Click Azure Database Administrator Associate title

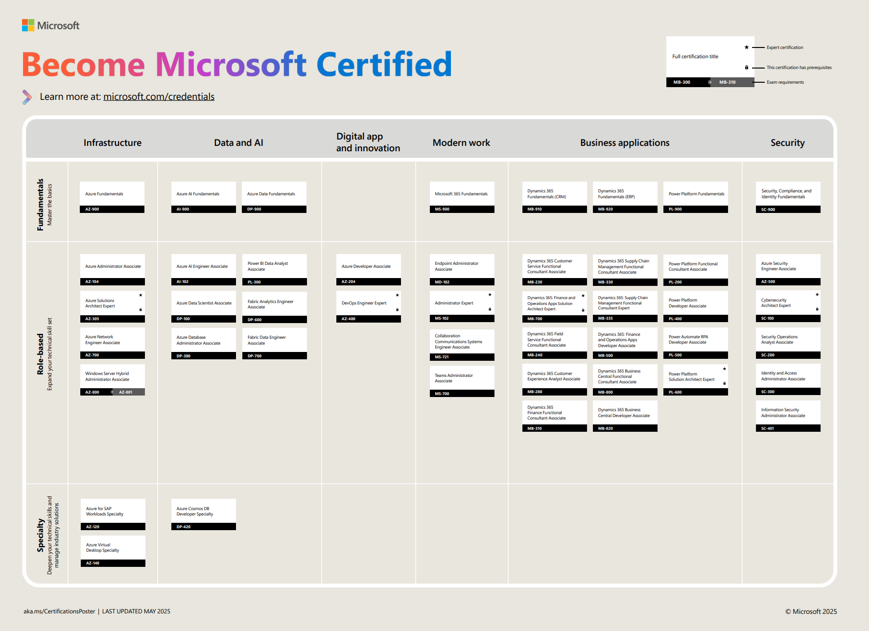pos(198,340)
